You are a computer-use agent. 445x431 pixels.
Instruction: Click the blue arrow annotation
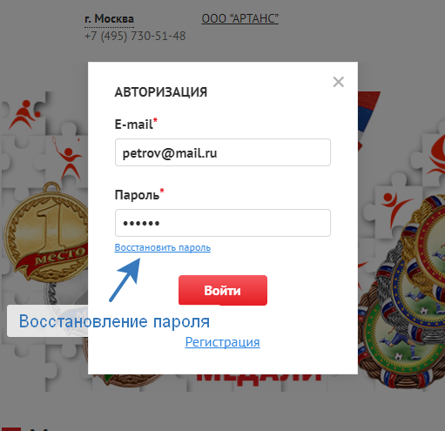(x=125, y=279)
